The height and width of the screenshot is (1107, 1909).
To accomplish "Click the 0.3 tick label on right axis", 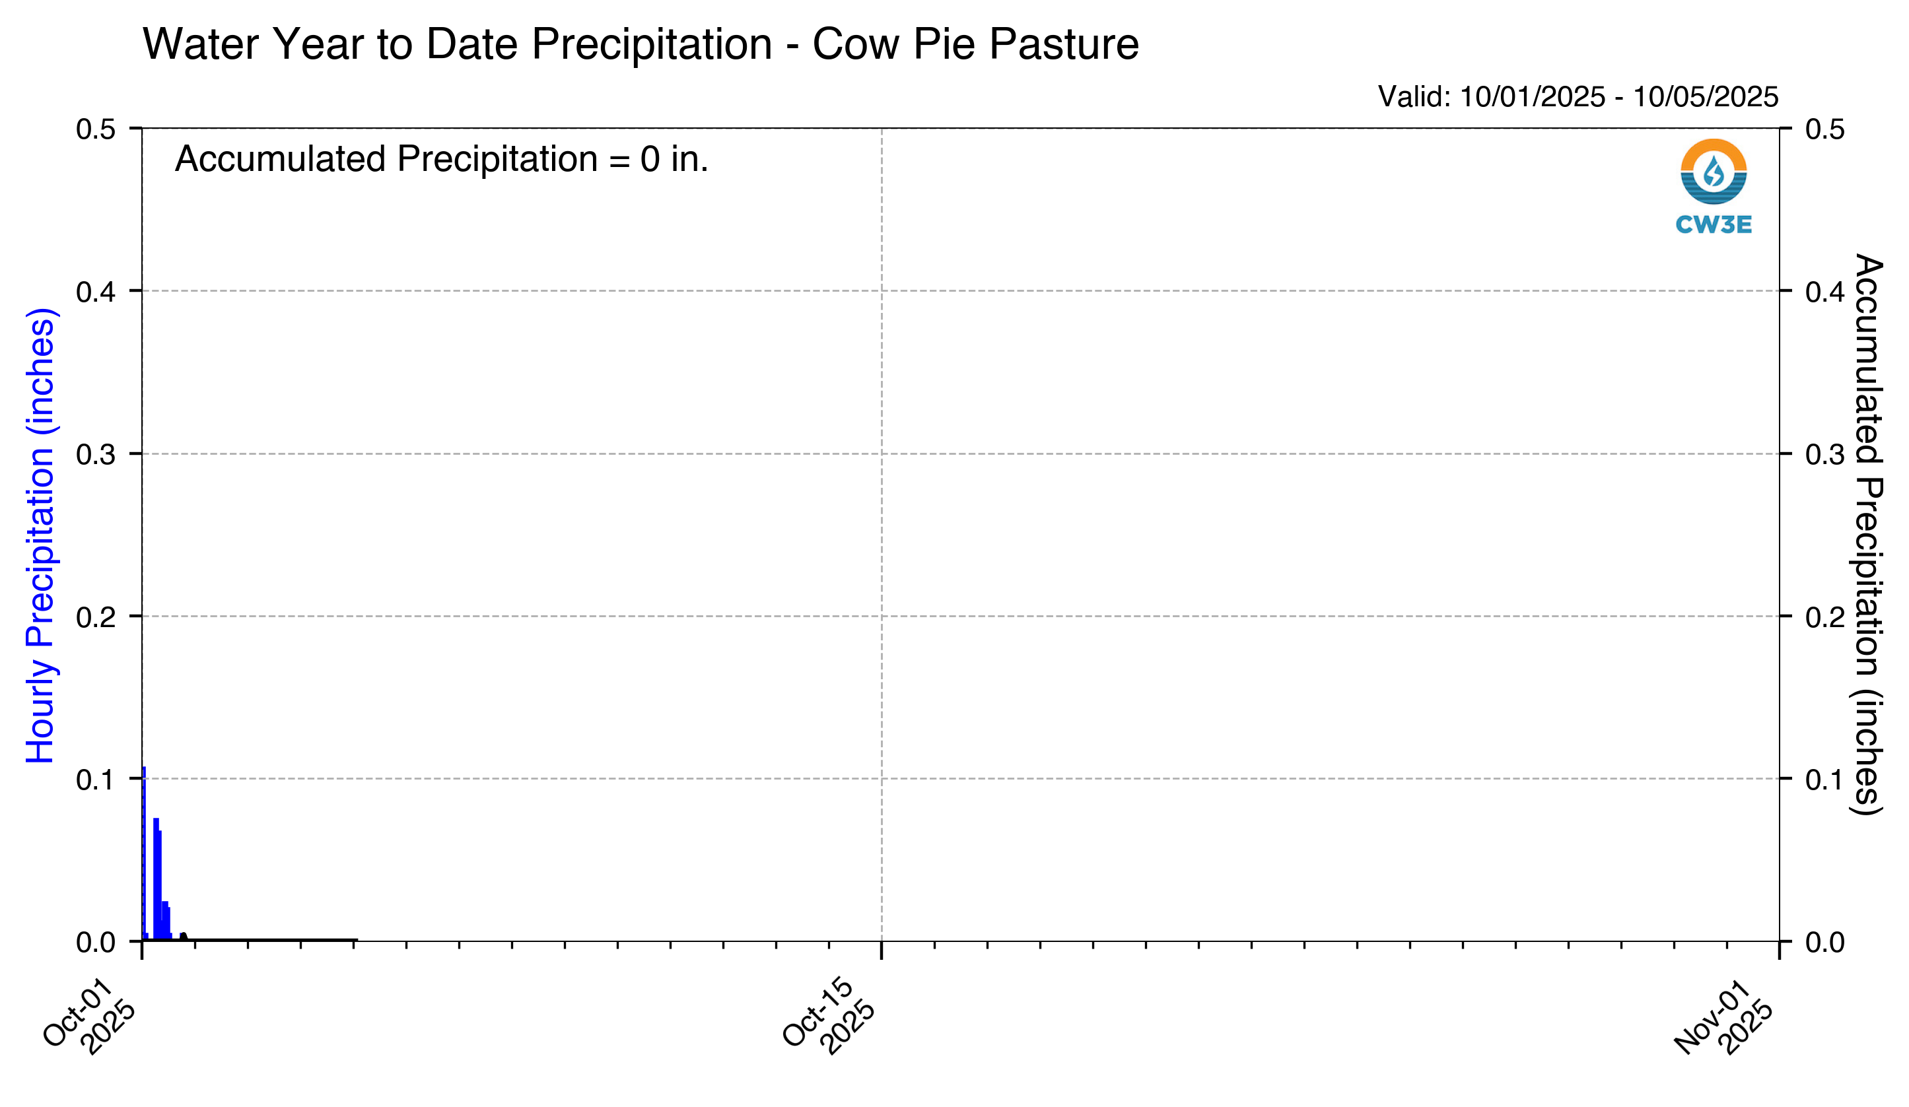I will point(1824,454).
